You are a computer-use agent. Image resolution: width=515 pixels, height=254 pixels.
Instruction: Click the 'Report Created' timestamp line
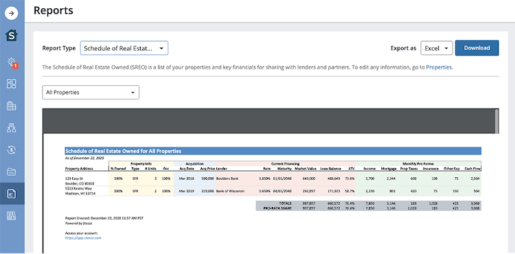(x=104, y=218)
